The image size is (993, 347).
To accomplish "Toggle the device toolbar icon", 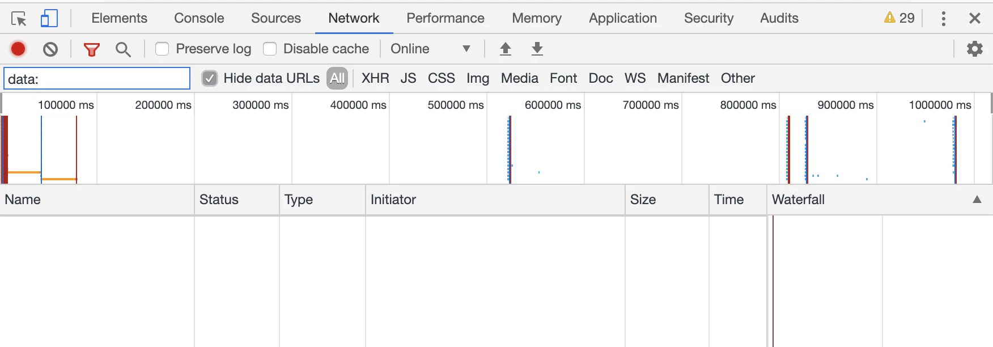I will (x=49, y=19).
